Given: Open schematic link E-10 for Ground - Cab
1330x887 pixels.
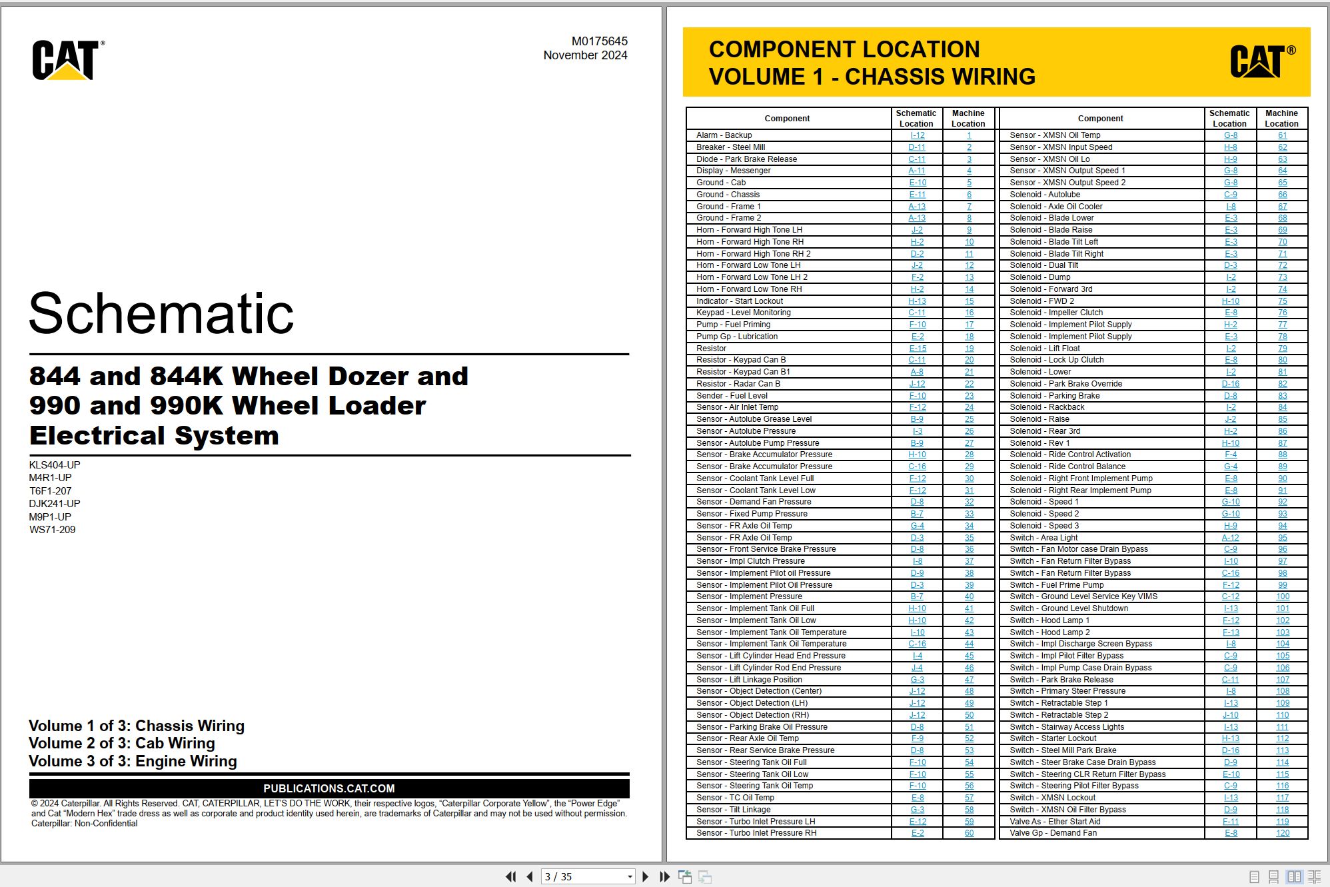Looking at the screenshot, I should [918, 183].
